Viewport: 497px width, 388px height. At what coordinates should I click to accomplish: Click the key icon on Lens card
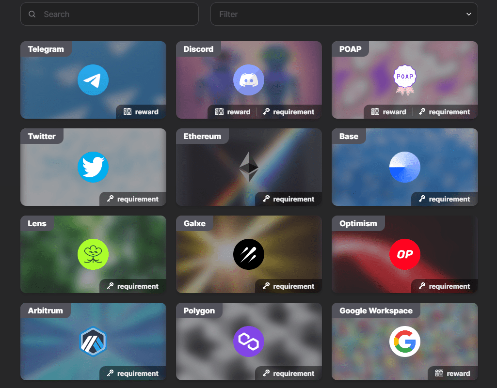(x=110, y=286)
